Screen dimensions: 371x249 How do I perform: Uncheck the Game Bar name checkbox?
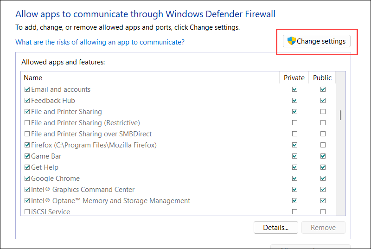point(27,156)
